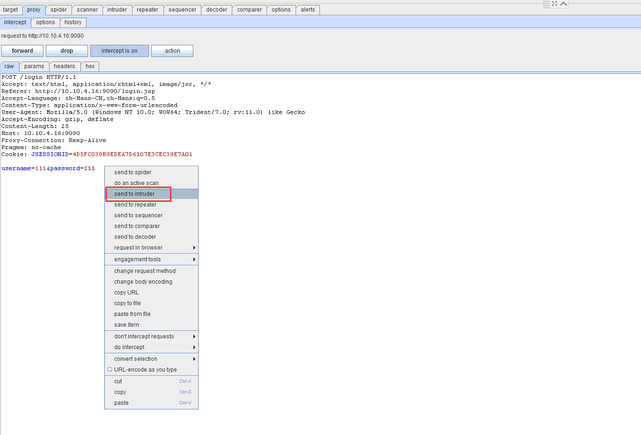Click the 'Pragma: no-cache' header line
Screen dimensions: 641x435
pyautogui.click(x=31, y=147)
